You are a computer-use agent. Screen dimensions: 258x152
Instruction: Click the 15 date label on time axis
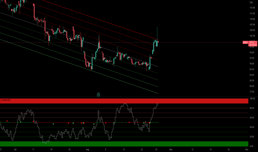pyautogui.click(x=123, y=150)
